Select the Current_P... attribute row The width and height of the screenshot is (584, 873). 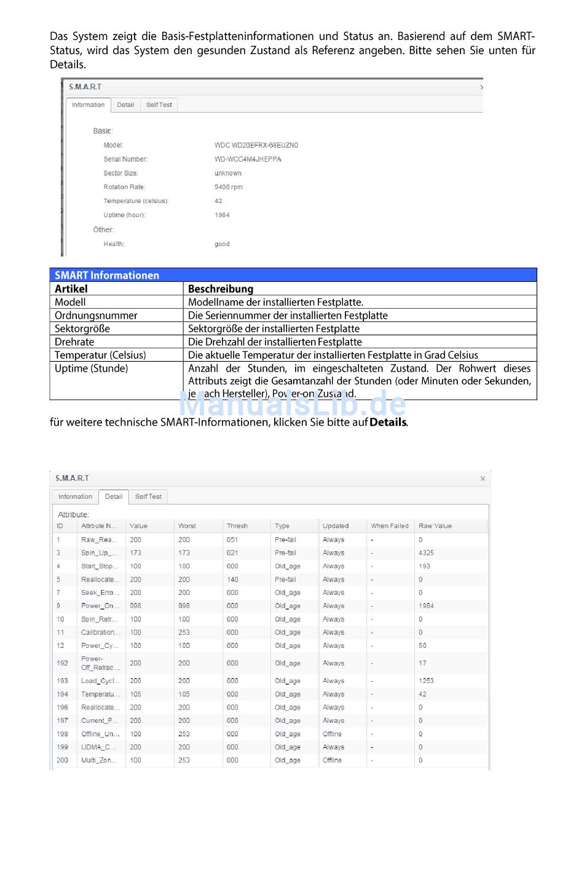pyautogui.click(x=270, y=721)
